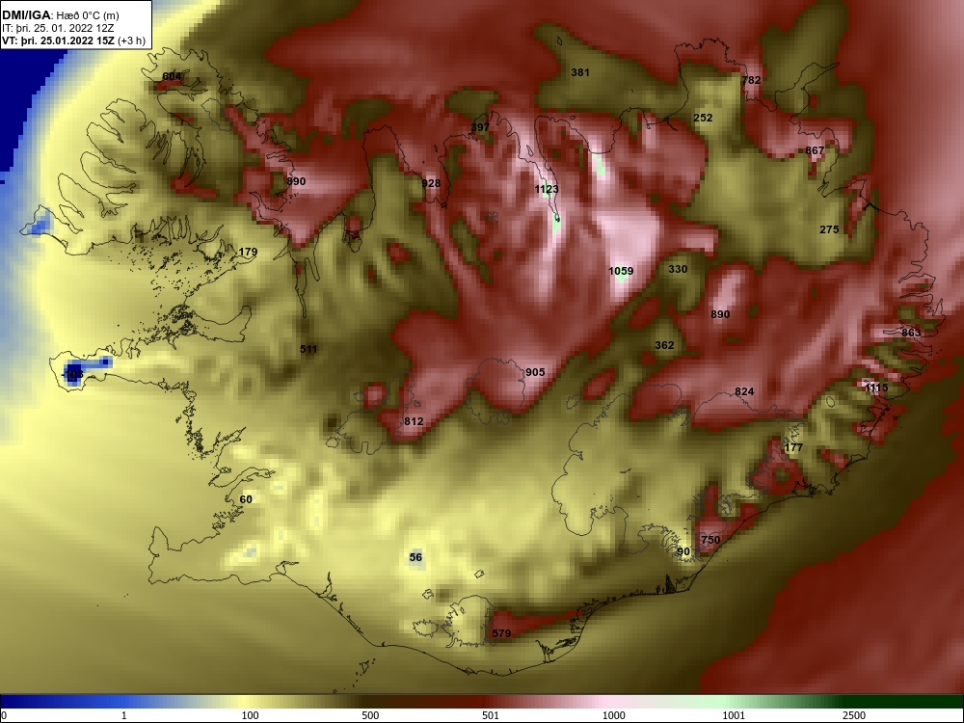This screenshot has width=964, height=723.
Task: Select the map value 90
Action: click(683, 552)
